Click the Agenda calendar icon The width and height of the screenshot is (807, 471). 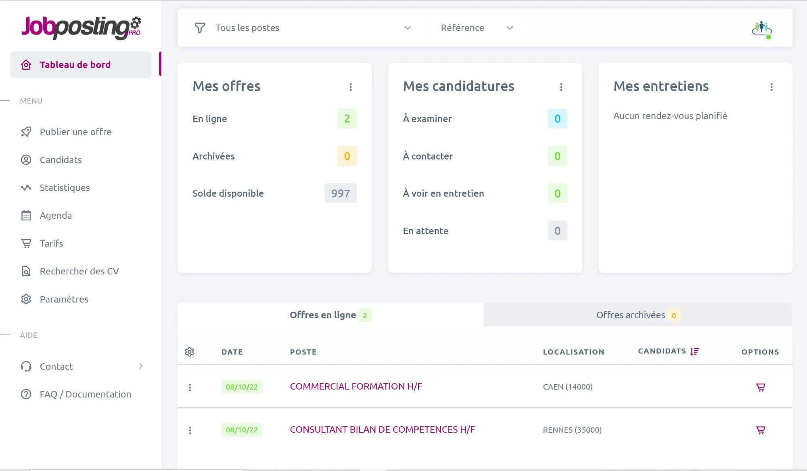[26, 216]
